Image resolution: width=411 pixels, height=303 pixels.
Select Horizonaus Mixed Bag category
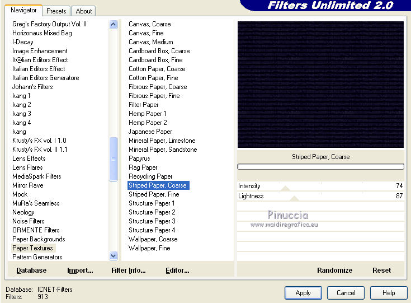[42, 33]
